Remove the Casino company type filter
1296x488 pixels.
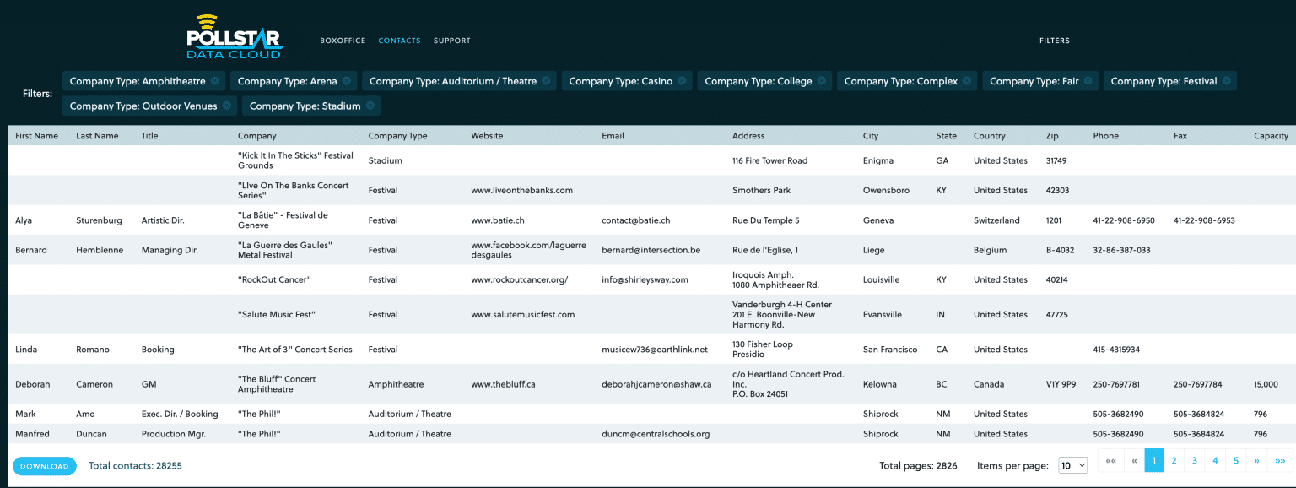(680, 80)
